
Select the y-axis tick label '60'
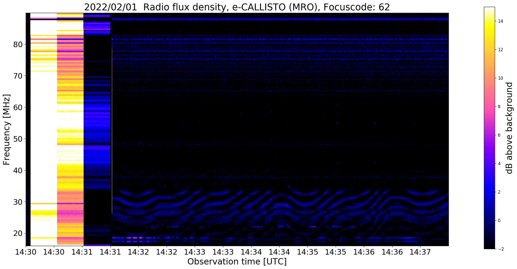point(18,108)
